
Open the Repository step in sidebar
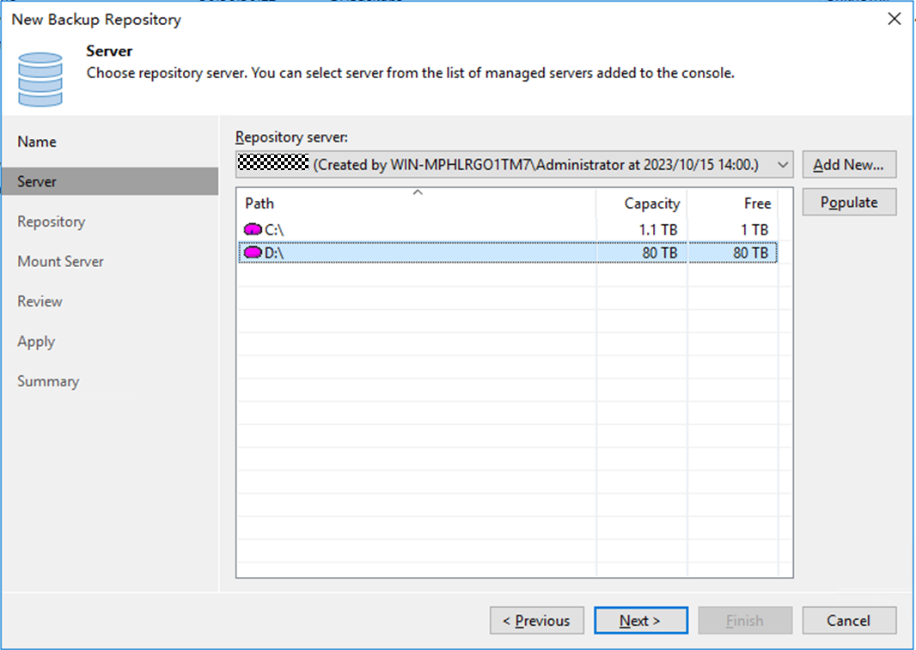52,222
